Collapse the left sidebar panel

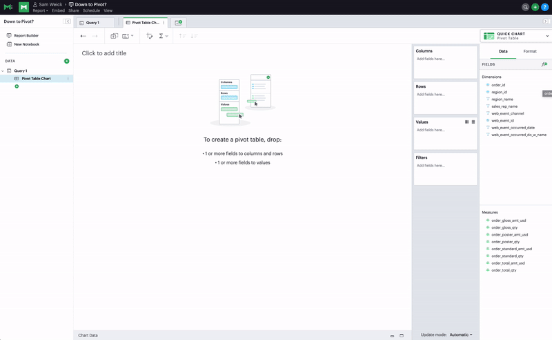coord(68,22)
